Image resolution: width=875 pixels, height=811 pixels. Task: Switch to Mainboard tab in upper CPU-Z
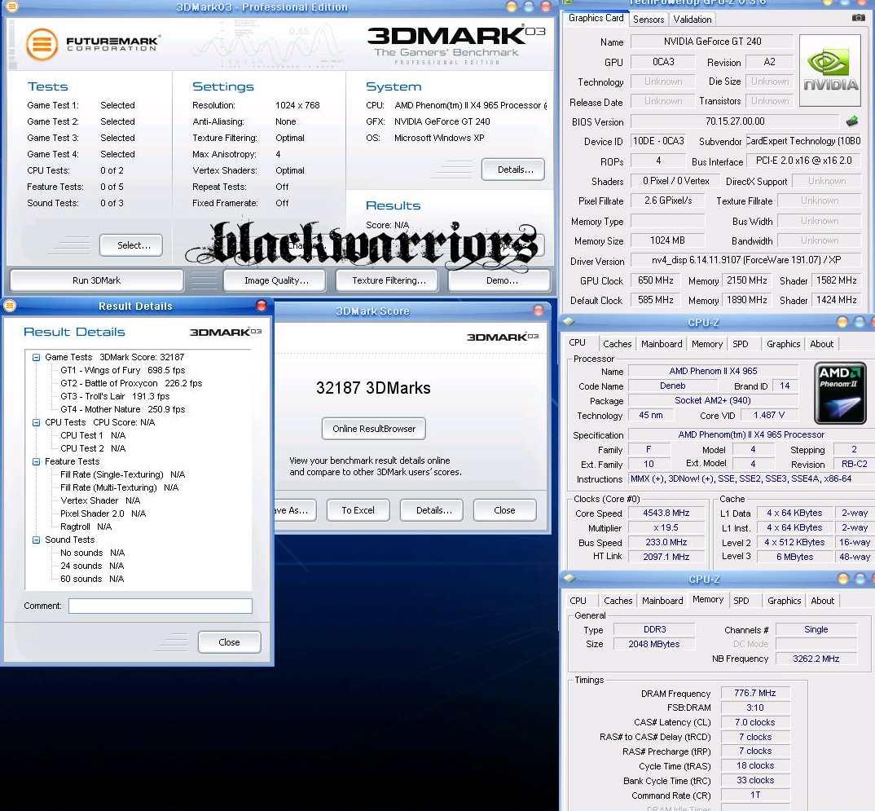662,344
